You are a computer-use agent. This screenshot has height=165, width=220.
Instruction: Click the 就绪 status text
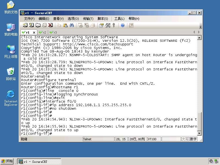pyautogui.click(x=24, y=139)
